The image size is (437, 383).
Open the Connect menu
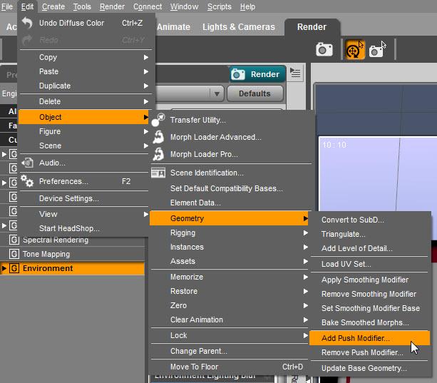click(148, 6)
